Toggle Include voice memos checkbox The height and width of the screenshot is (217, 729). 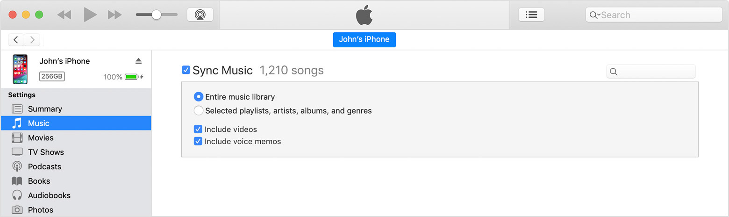pyautogui.click(x=198, y=141)
